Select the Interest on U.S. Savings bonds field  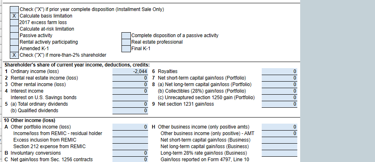click(130, 98)
